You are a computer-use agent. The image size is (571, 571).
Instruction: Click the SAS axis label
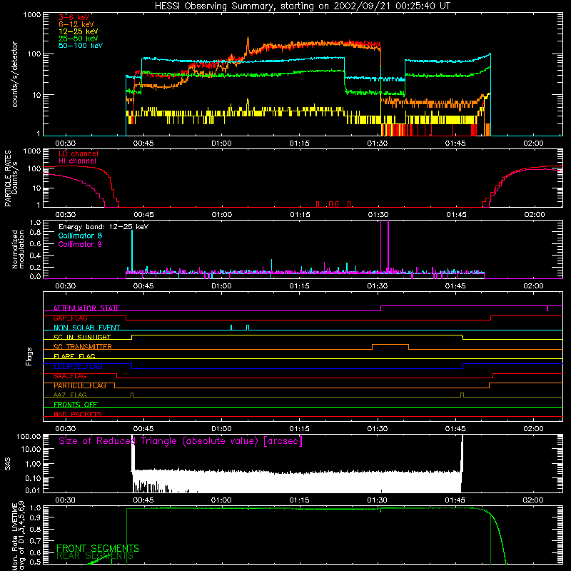click(x=8, y=463)
